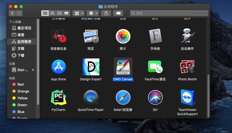Open 桌面 in the sidebar
Viewport: 232px width, 133px height.
tap(21, 35)
